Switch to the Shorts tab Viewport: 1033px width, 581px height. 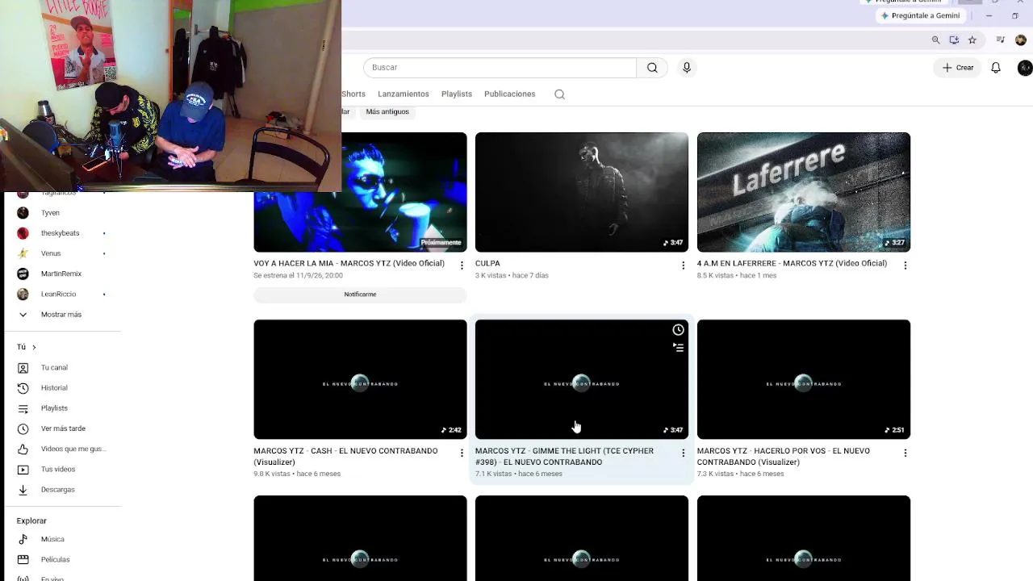(x=353, y=94)
